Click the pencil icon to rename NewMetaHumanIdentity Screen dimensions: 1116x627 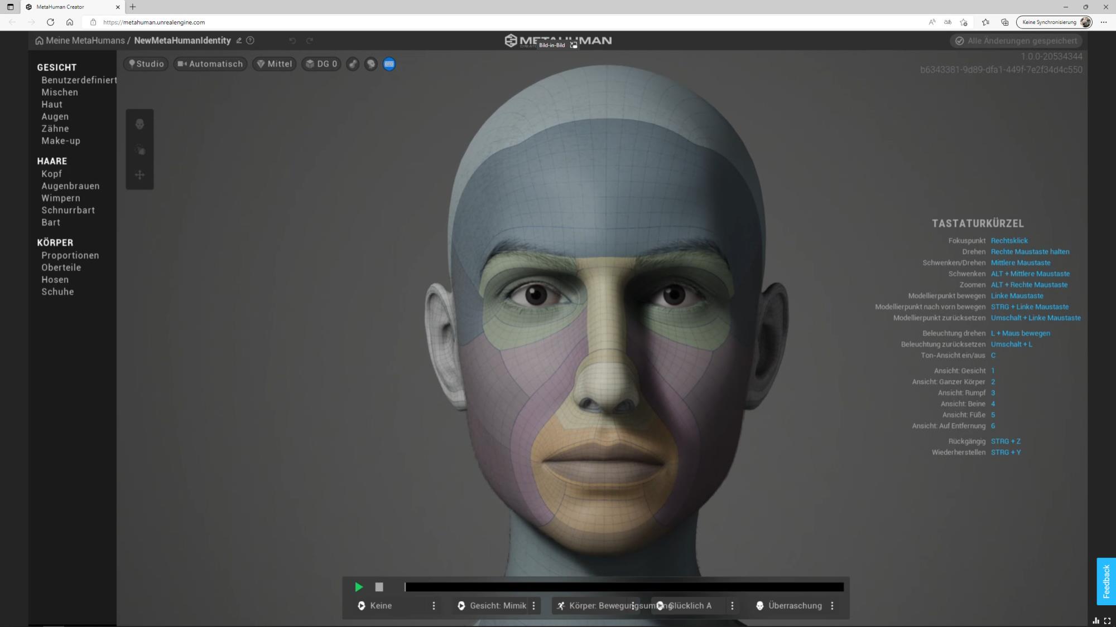pyautogui.click(x=239, y=41)
